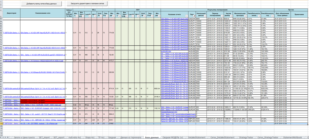Switch to 'Сводная МОДЕЛЬ 1x1' sheet tab
This screenshot has width=309, height=139.
[173, 137]
